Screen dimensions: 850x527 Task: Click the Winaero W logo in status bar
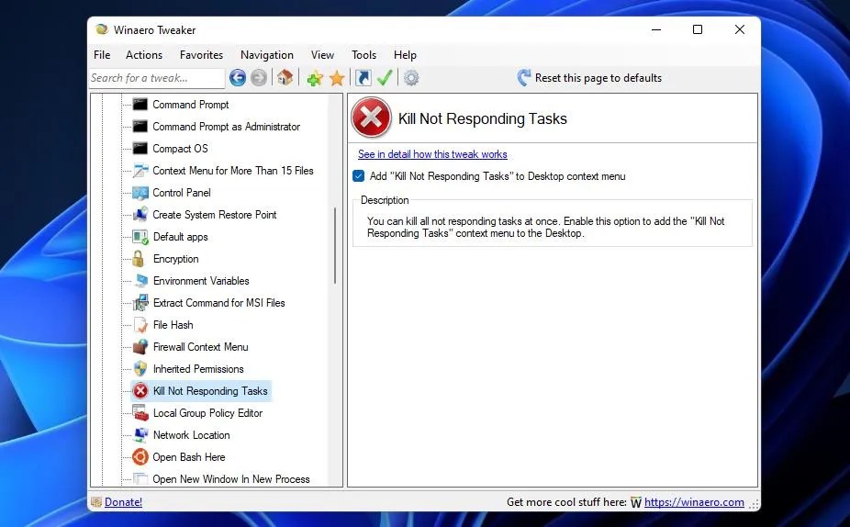(x=636, y=502)
